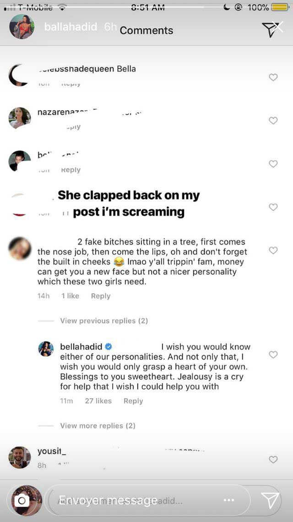Image resolution: width=293 pixels, height=522 pixels.
Task: Tap the camera icon in the bottom bar
Action: tap(21, 501)
